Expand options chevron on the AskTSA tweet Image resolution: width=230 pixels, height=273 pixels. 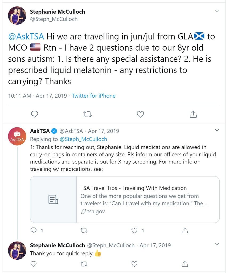pyautogui.click(x=217, y=130)
